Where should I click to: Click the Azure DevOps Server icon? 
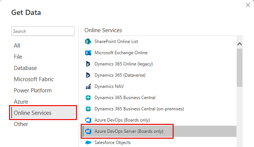coord(88,131)
